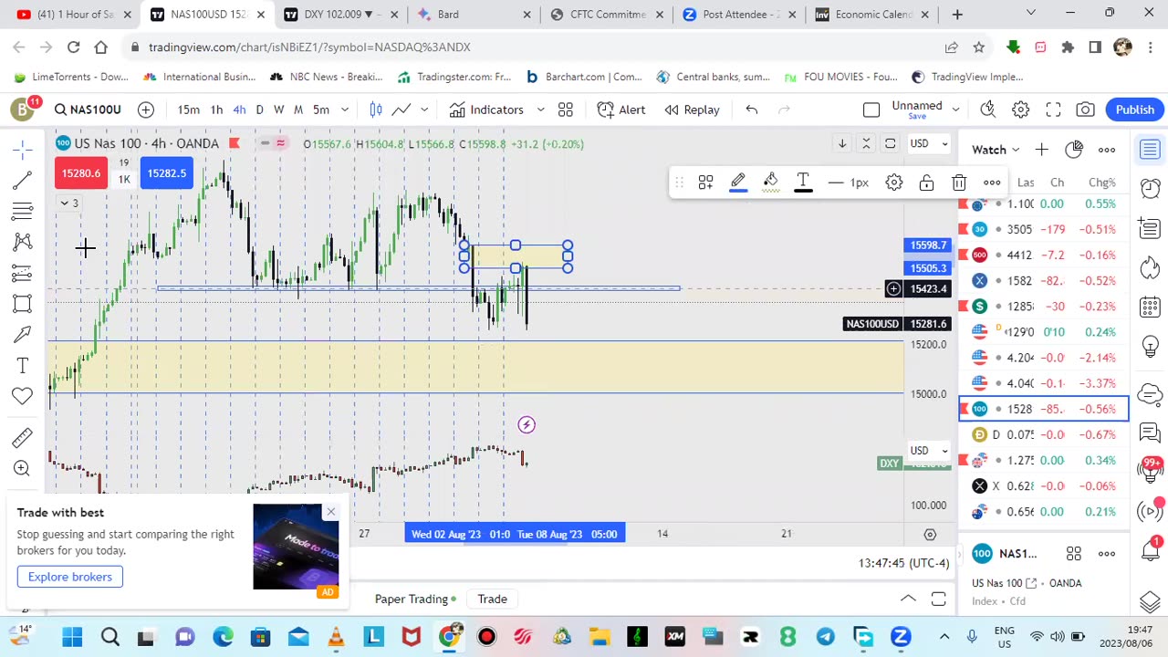Open the Alerts alarm clock sidebar icon
1168x657 pixels.
tap(1150, 189)
